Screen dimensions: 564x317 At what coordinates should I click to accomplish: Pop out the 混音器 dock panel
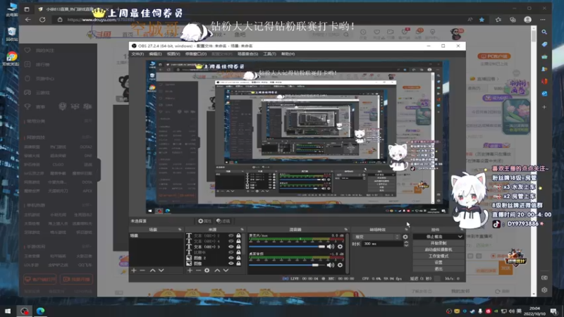pos(345,230)
